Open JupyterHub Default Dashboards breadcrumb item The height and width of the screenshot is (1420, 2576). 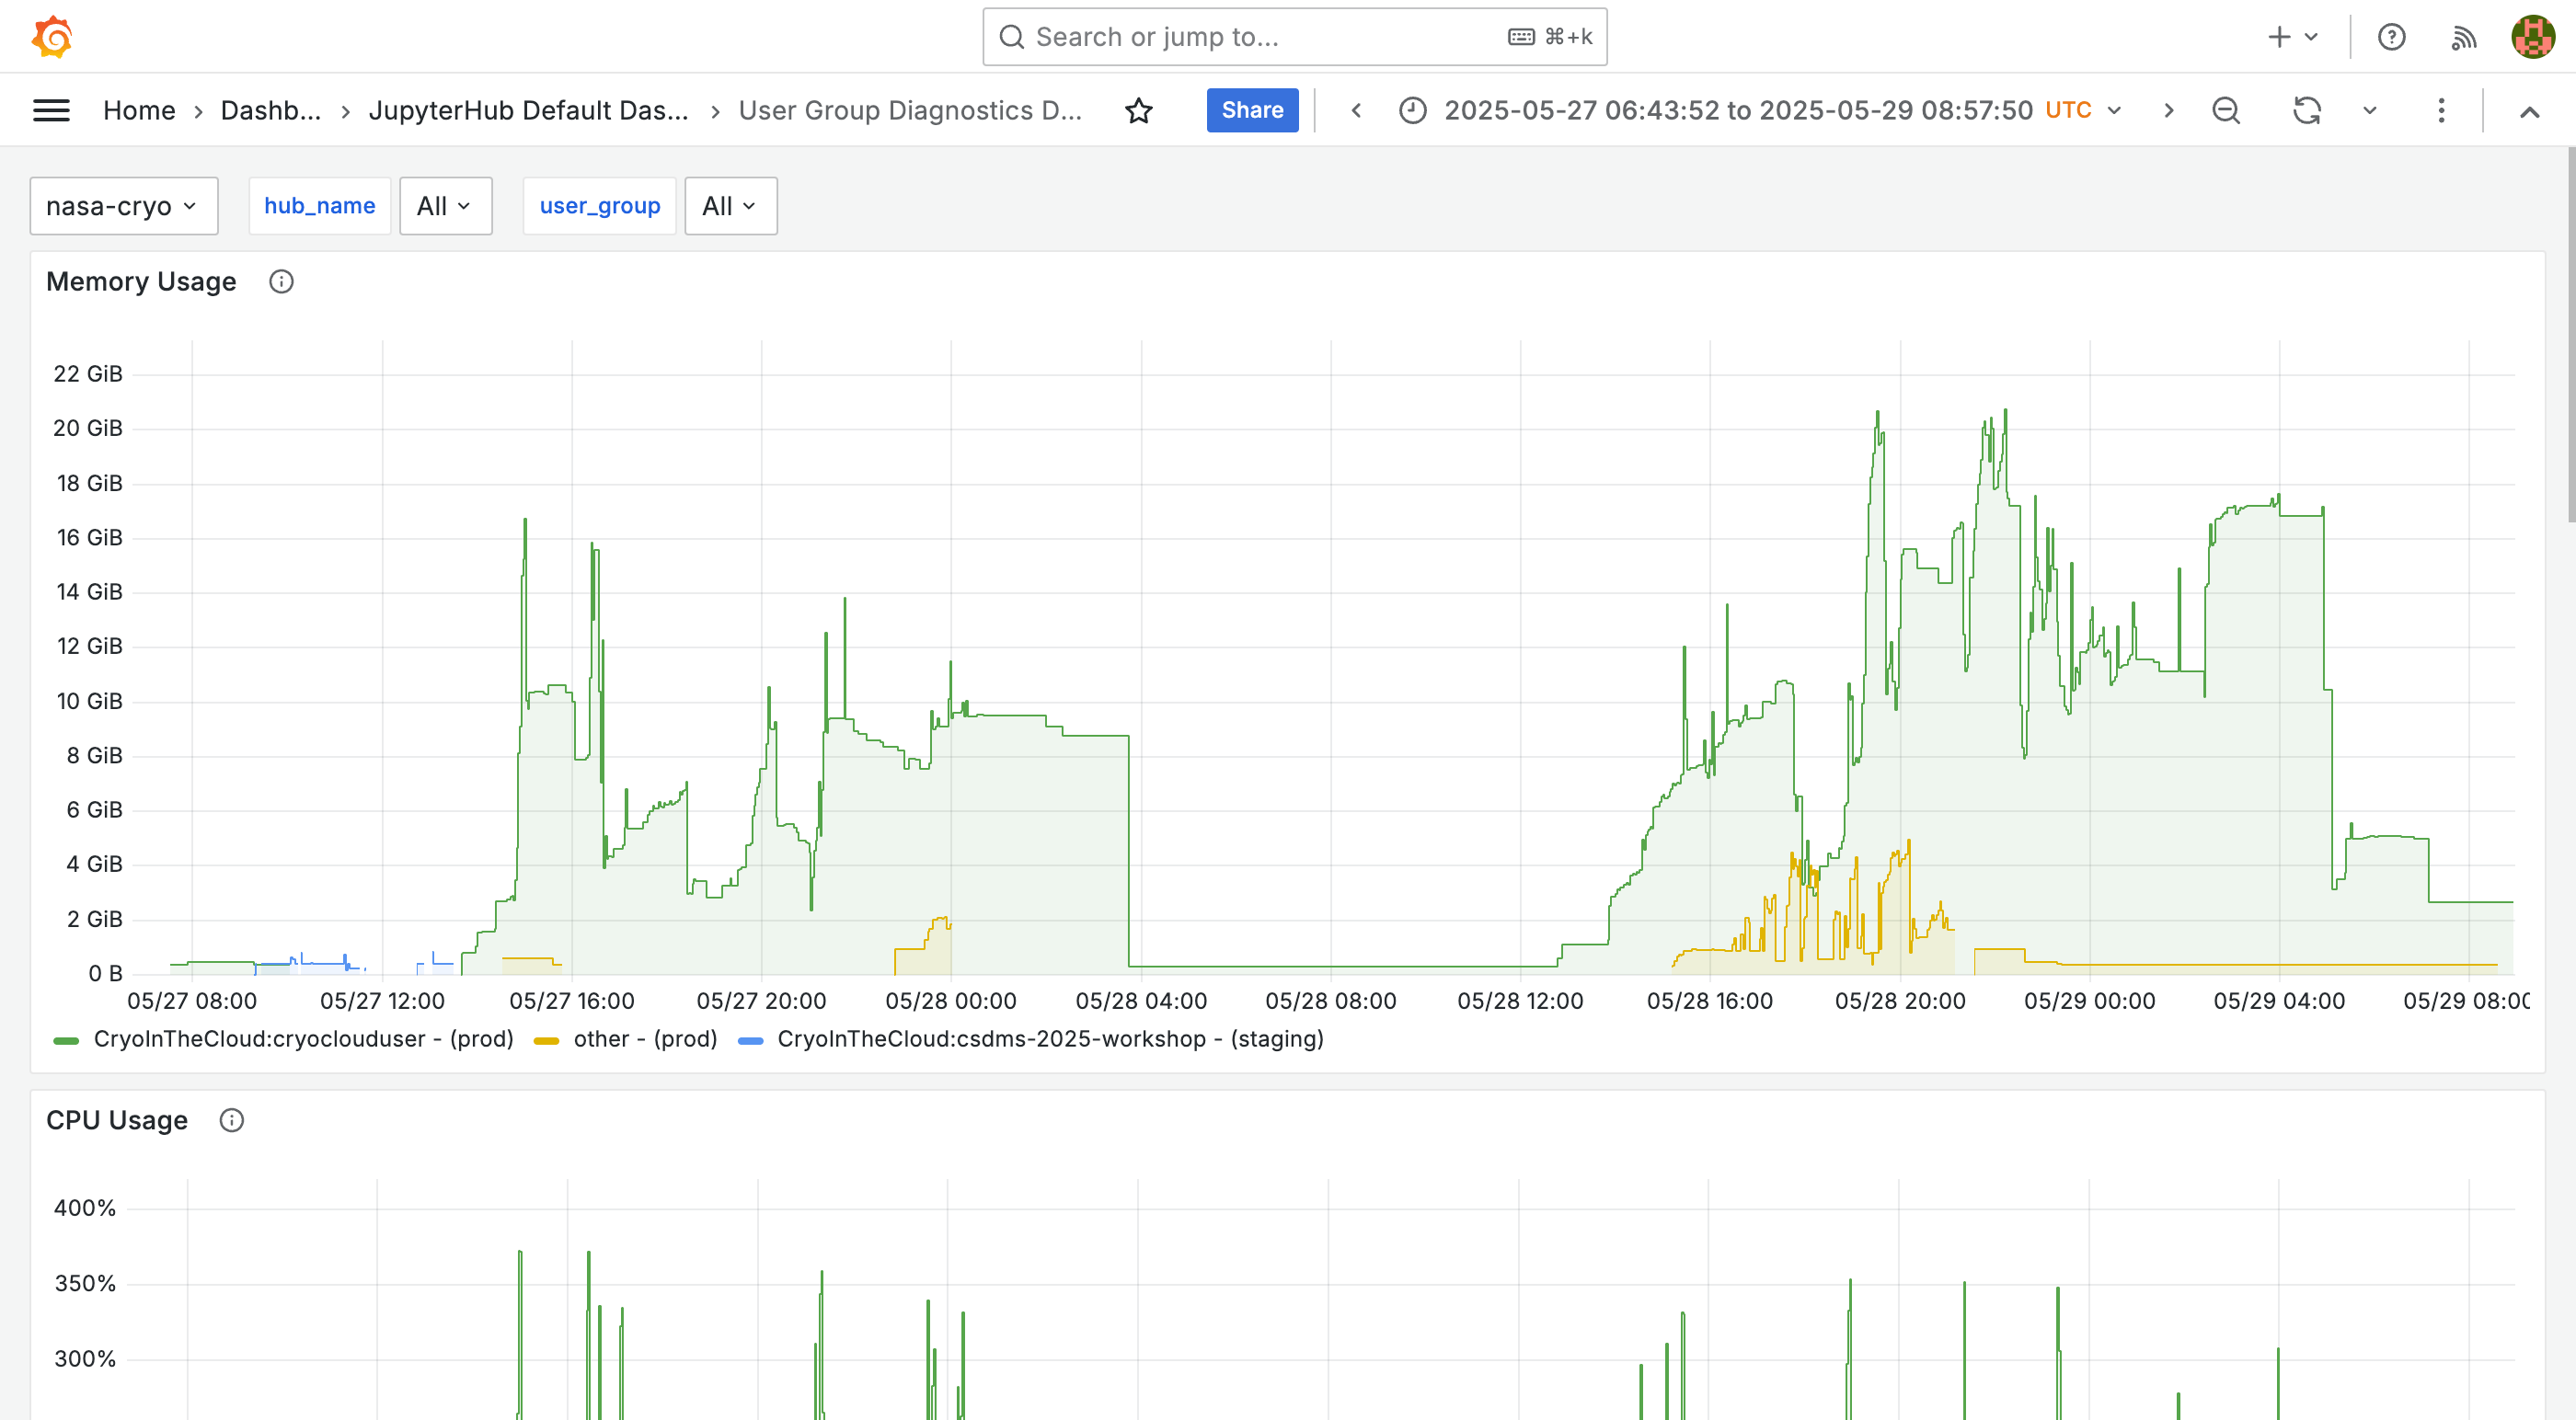528,110
